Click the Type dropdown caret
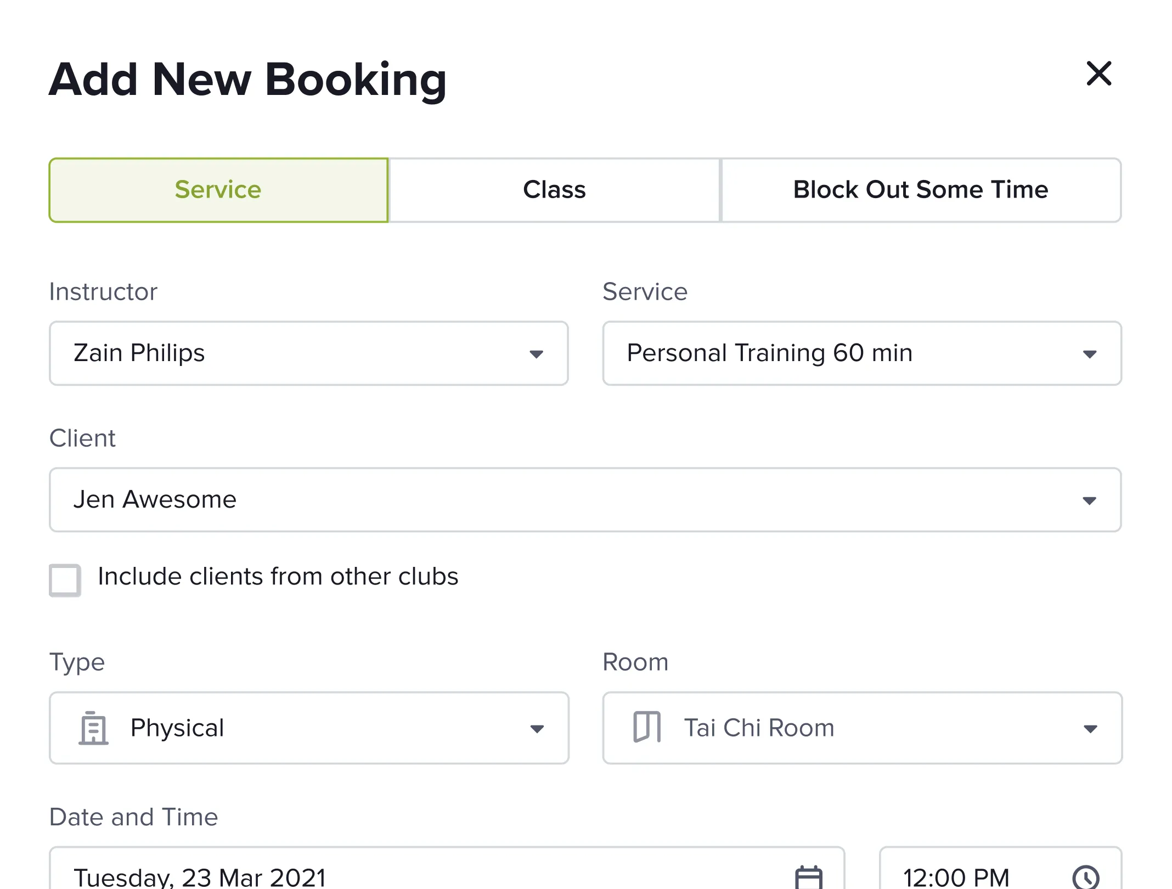 [x=537, y=729]
